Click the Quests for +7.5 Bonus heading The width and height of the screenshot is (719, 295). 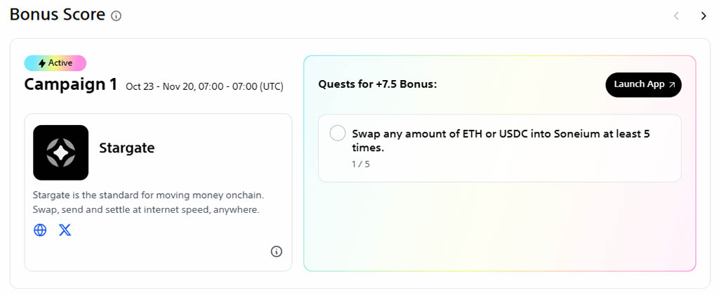point(377,84)
